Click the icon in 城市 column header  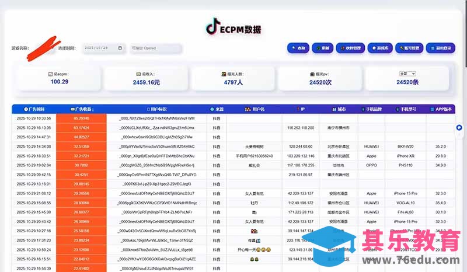click(334, 109)
